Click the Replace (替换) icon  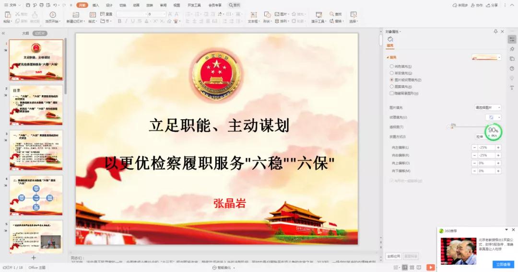(332, 21)
